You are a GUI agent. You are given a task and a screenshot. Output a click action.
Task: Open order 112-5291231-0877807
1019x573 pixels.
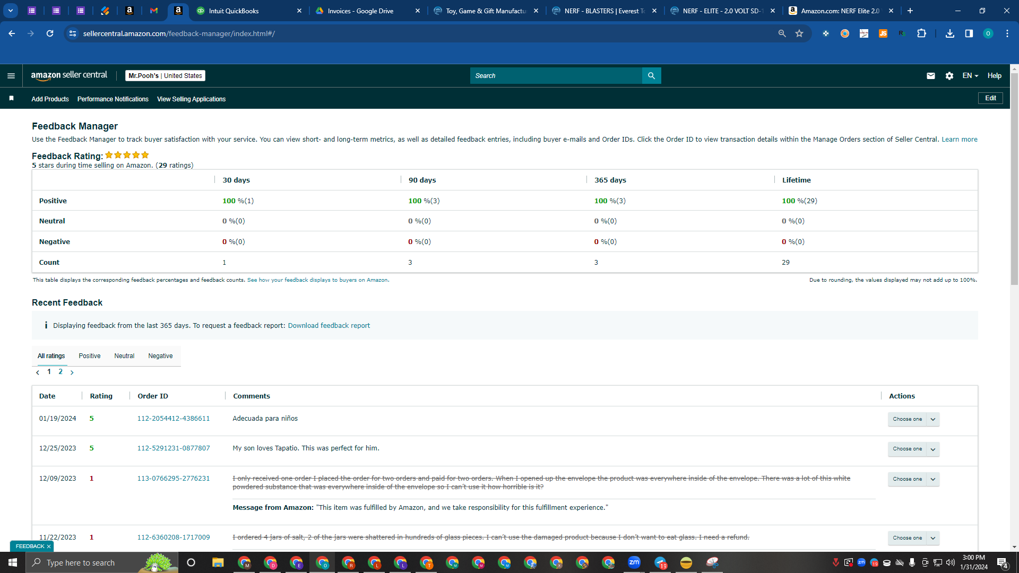tap(174, 448)
